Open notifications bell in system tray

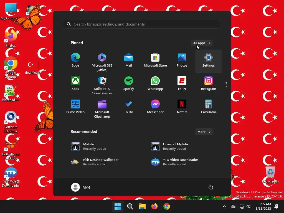click(277, 206)
